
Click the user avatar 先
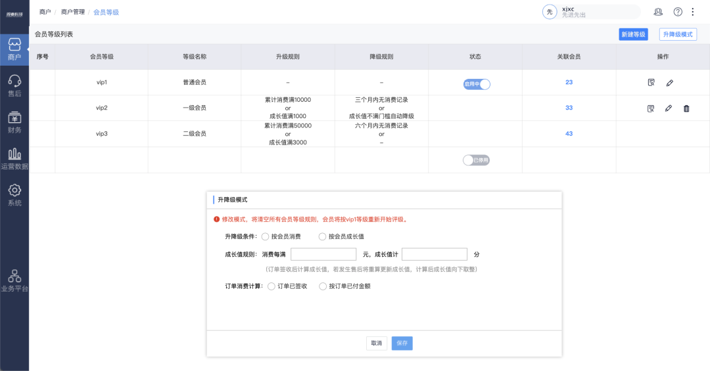(x=549, y=12)
